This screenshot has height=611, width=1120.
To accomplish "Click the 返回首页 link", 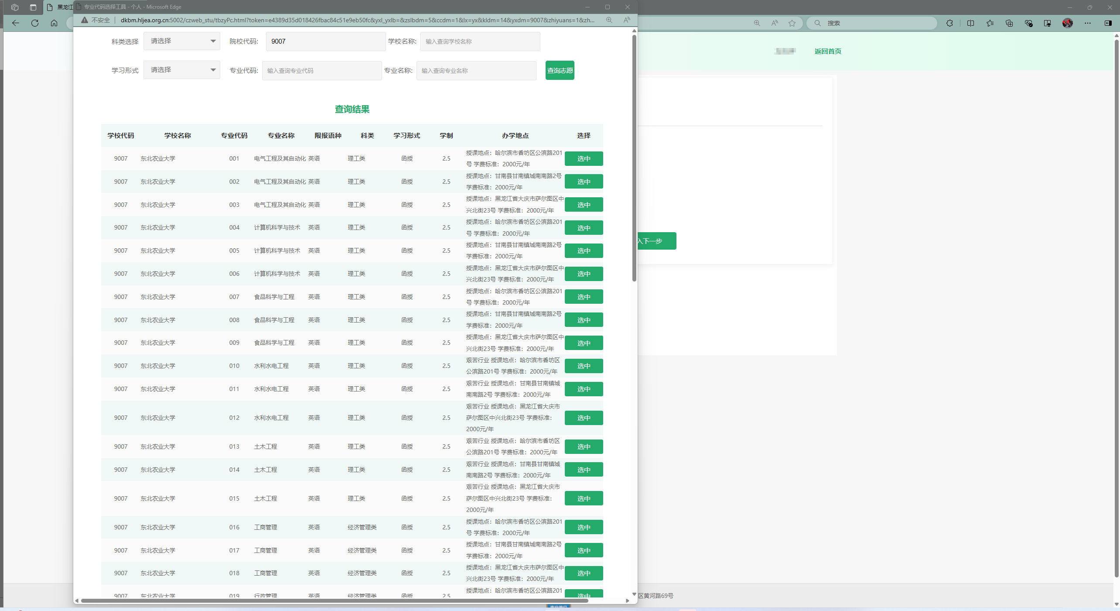I will 827,51.
